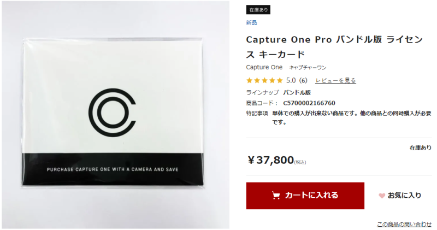The image size is (437, 230).
Task: Click the 在庫あり black badge
Action: tap(258, 10)
